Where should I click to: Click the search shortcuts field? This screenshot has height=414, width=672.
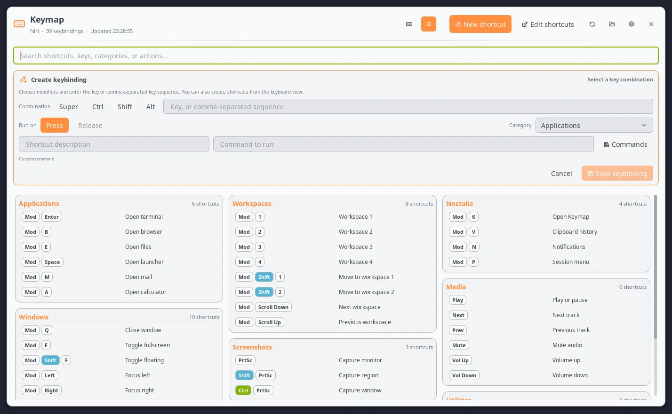336,56
